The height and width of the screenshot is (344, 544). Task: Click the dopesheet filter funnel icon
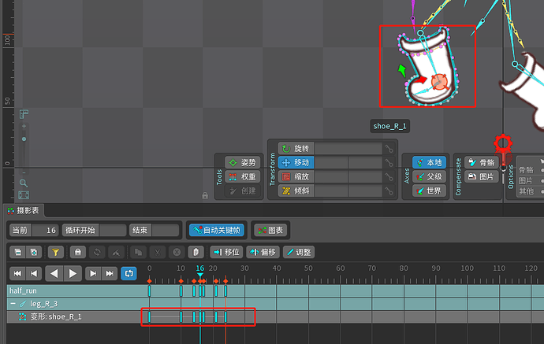click(x=55, y=252)
